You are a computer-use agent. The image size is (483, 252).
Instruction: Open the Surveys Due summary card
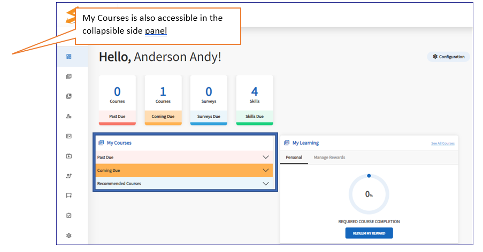(x=209, y=100)
